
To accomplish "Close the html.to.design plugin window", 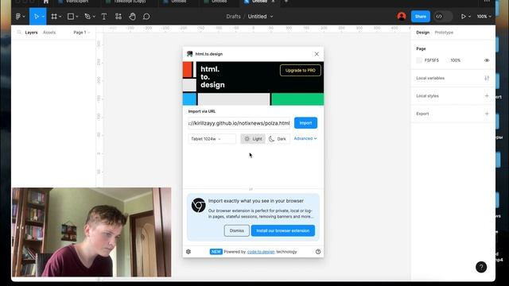I will 317,54.
